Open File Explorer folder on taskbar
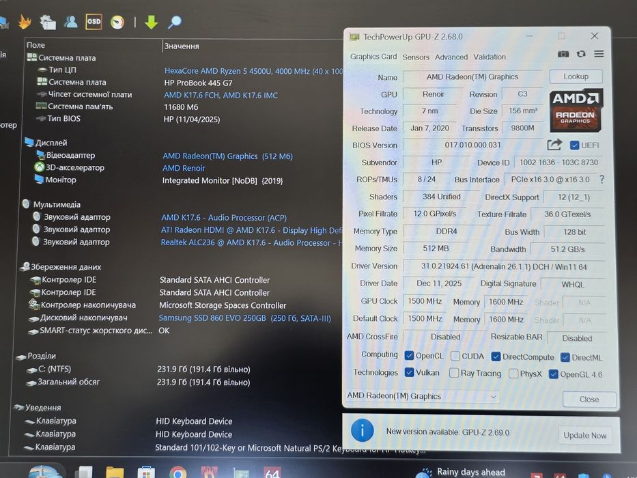The width and height of the screenshot is (637, 478). (115, 473)
